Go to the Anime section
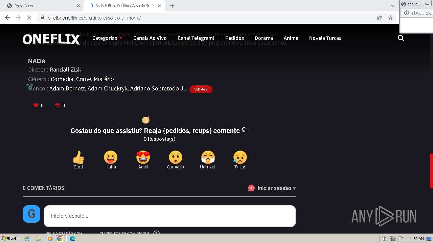Viewport: 433px width, 243px height. pyautogui.click(x=291, y=38)
